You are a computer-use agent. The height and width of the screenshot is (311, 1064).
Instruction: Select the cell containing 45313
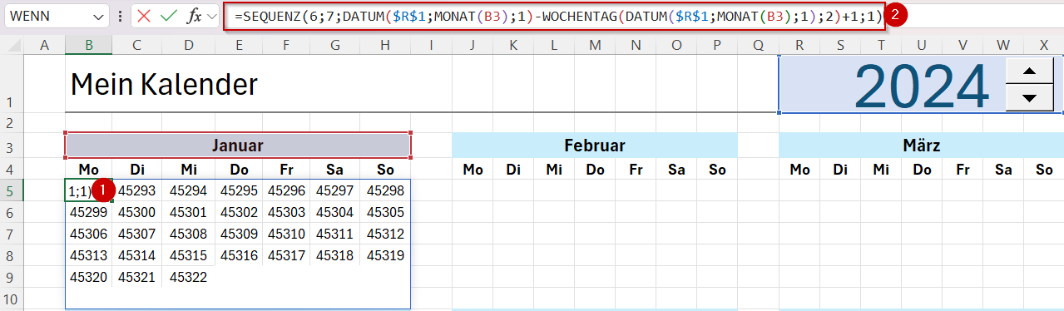coord(88,255)
